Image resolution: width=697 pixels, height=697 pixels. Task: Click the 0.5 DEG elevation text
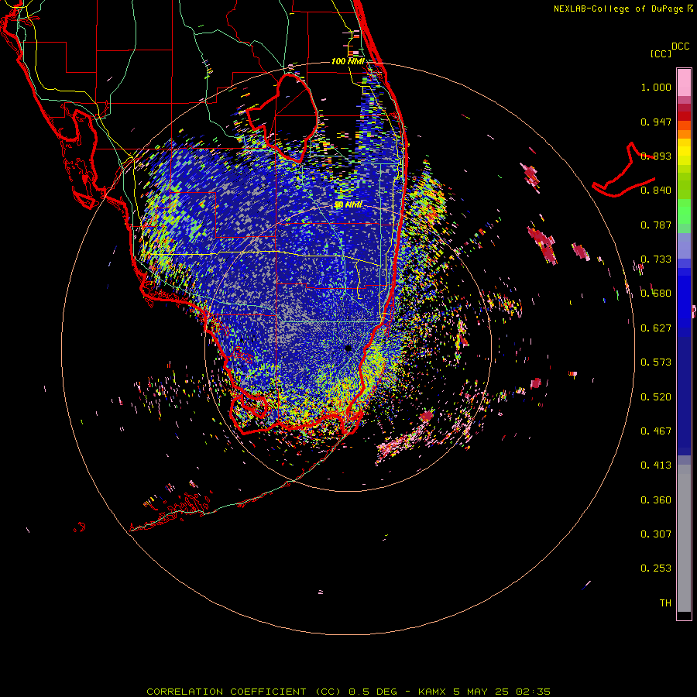point(373,692)
